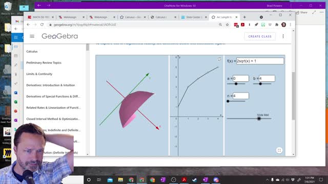
Task: Close the Arc Length tab
Action: point(236,17)
